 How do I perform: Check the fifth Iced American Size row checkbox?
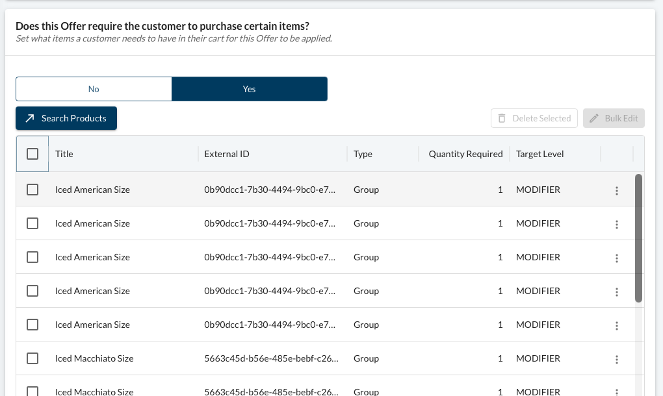pyautogui.click(x=32, y=325)
